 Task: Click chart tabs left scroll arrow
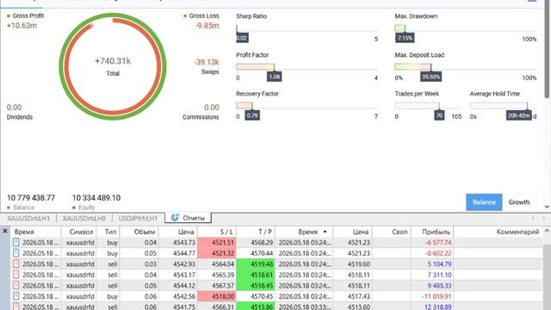click(x=533, y=218)
